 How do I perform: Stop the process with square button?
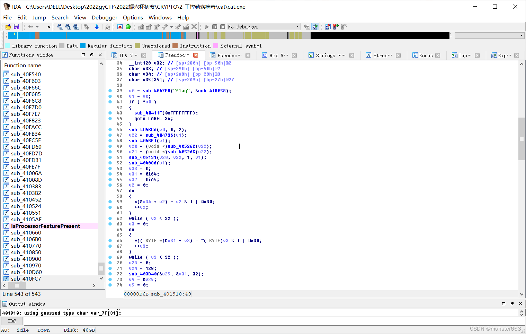tap(223, 27)
